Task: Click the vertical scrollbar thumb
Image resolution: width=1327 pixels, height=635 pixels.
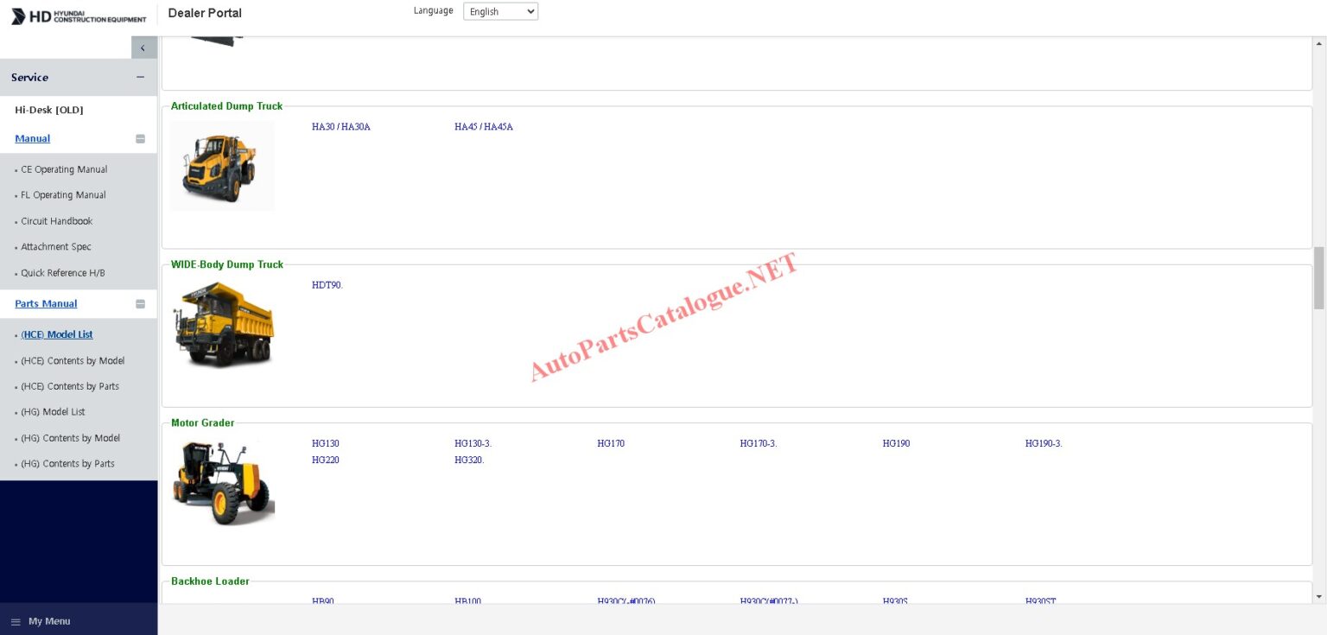Action: (1318, 277)
